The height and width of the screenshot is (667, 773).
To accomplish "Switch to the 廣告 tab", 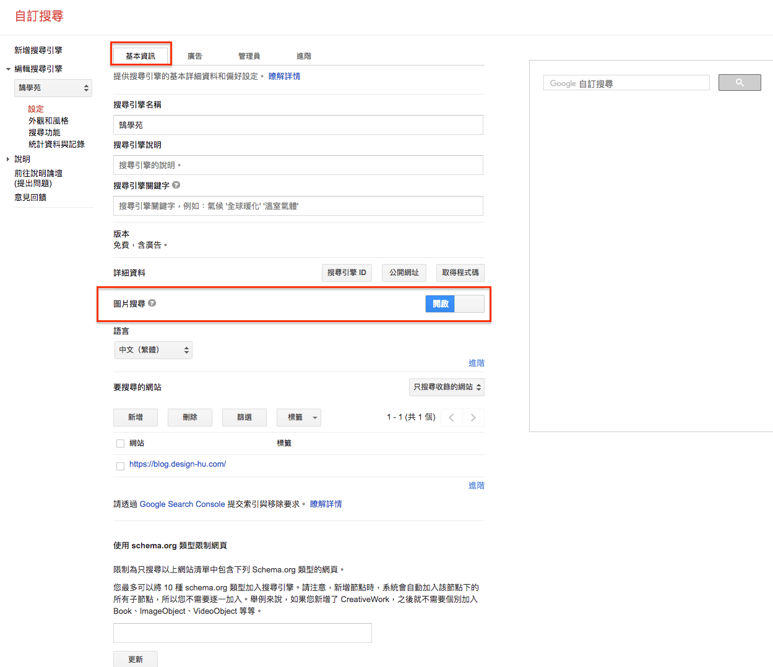I will click(x=195, y=56).
